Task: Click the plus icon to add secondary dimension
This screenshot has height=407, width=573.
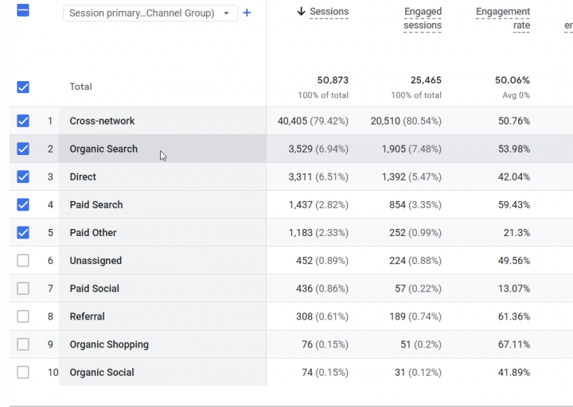Action: pyautogui.click(x=247, y=14)
